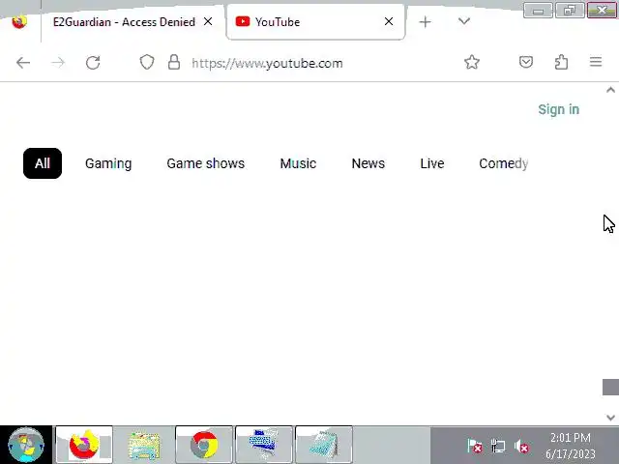Open the Action Center flag icon
The image size is (619, 464).
point(475,447)
